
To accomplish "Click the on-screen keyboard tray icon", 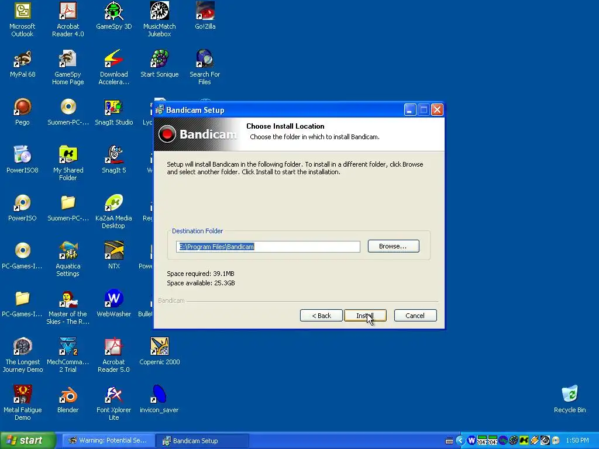I will (x=450, y=441).
